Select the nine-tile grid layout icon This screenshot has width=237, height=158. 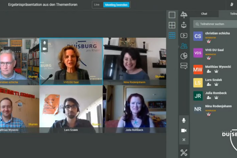pos(172,36)
